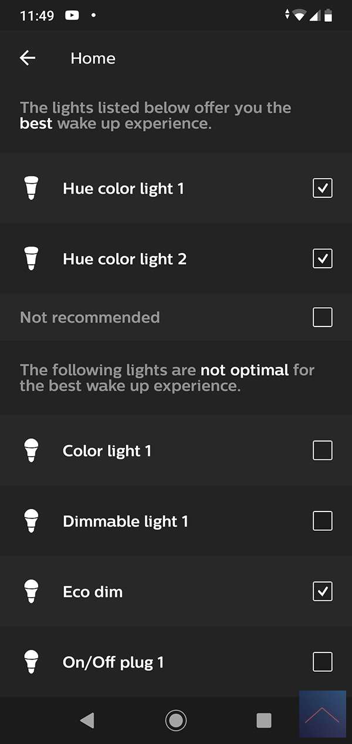The image size is (352, 744).
Task: Tap the On/Off plug 1 bulb icon
Action: pyautogui.click(x=32, y=662)
